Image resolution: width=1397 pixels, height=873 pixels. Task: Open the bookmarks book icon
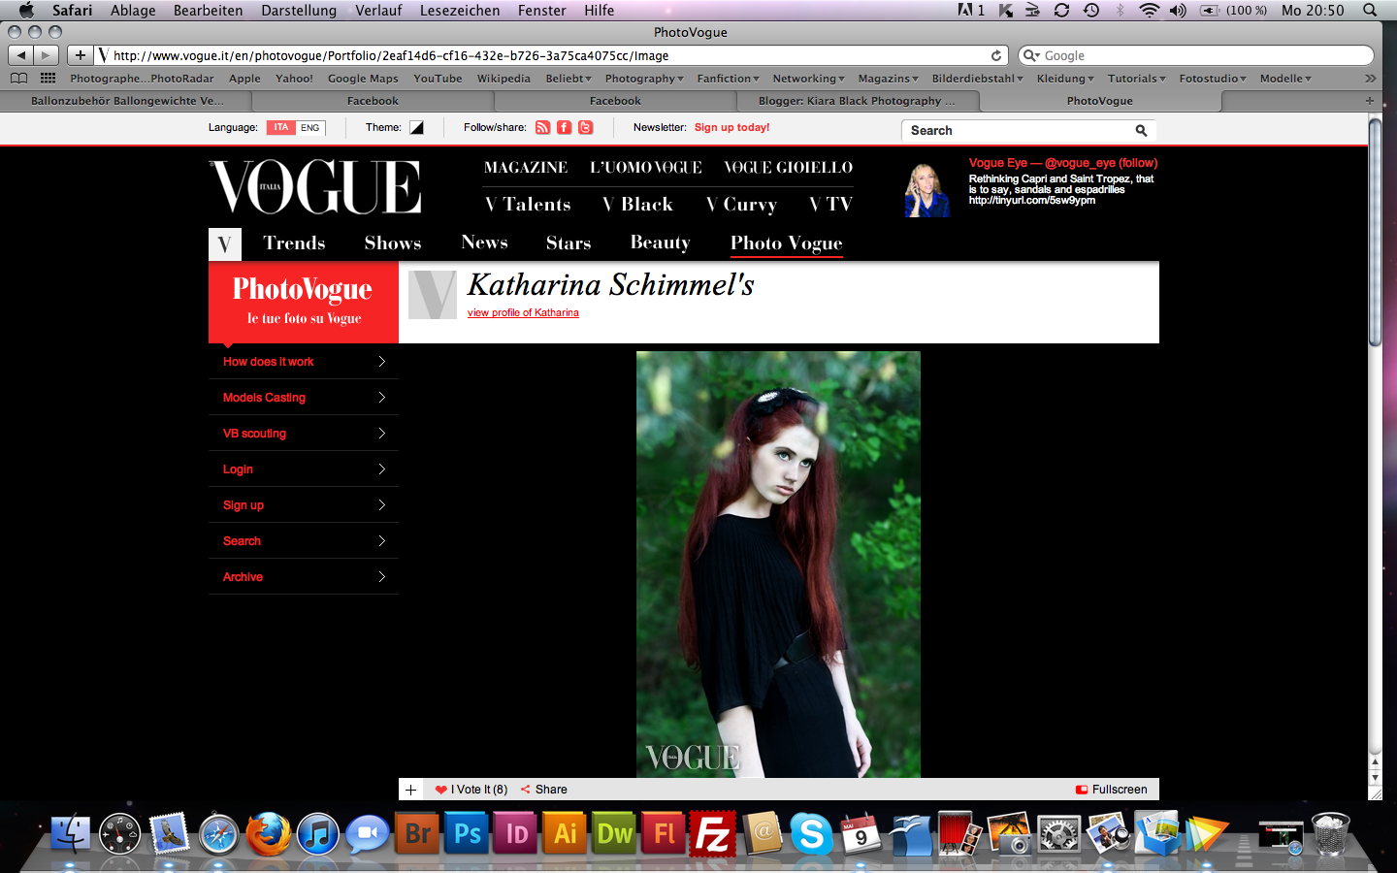(x=18, y=79)
